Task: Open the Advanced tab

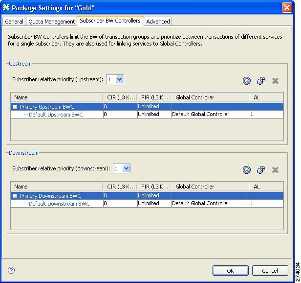Action: 158,22
